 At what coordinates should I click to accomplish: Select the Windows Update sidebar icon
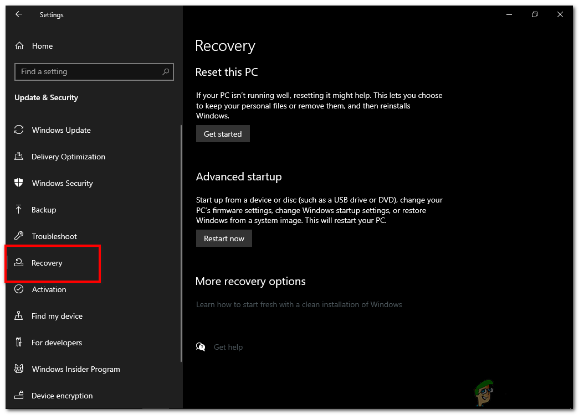(x=19, y=130)
